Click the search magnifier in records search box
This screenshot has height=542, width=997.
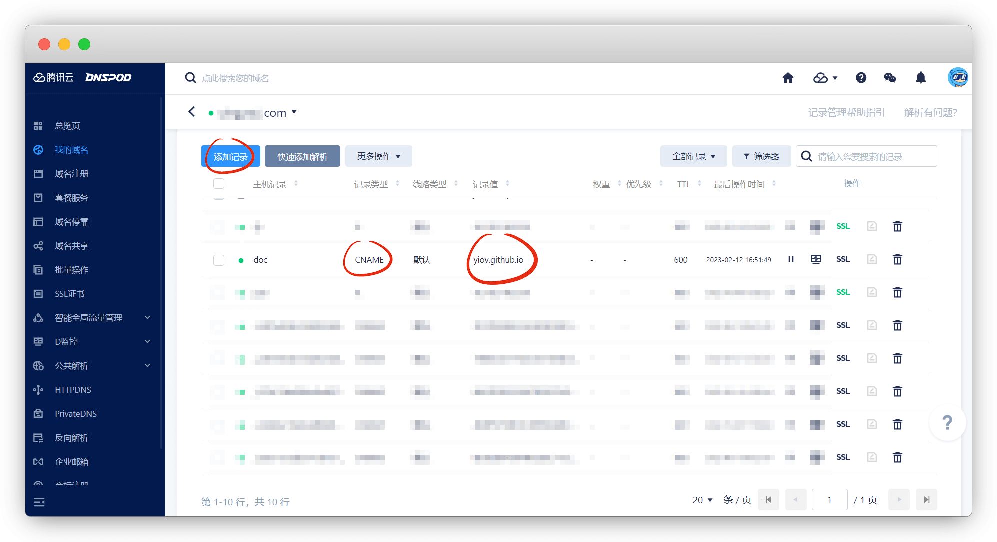[806, 156]
